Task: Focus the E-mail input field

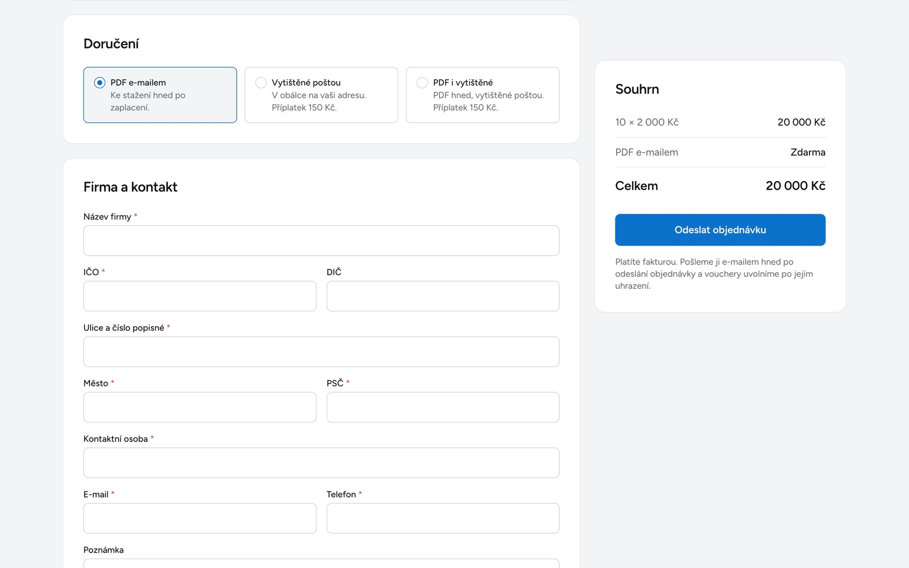Action: (200, 518)
